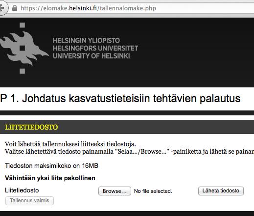Screen dimensions: 254x216
Task: Submit upload with Lähetä tiedosto button
Action: click(x=221, y=191)
